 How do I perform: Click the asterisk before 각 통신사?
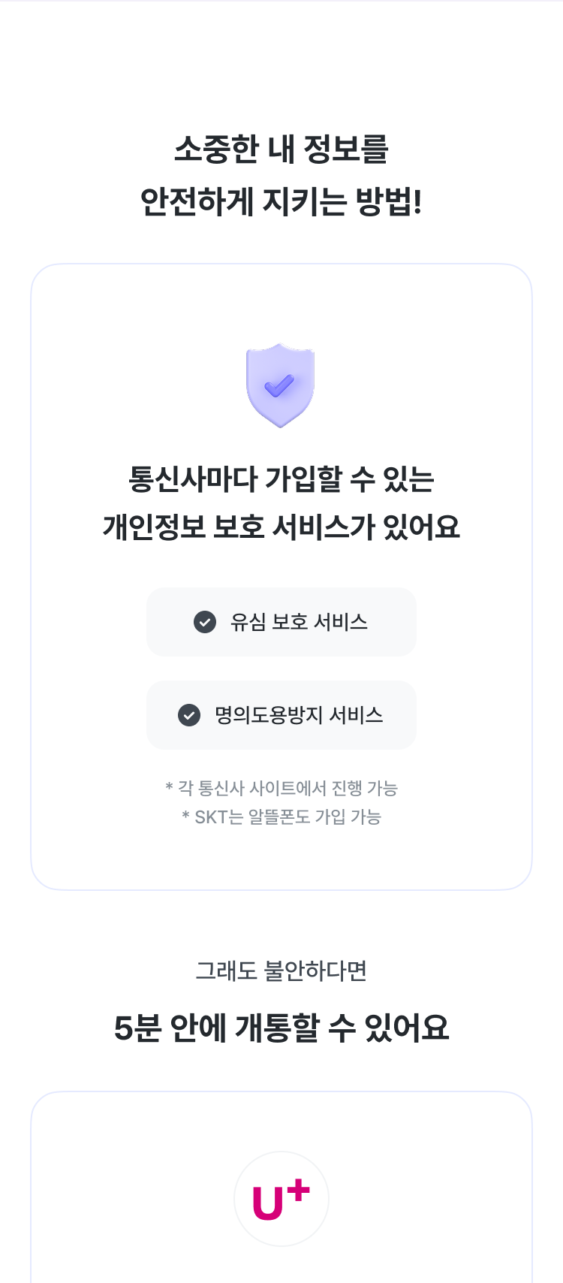(169, 786)
